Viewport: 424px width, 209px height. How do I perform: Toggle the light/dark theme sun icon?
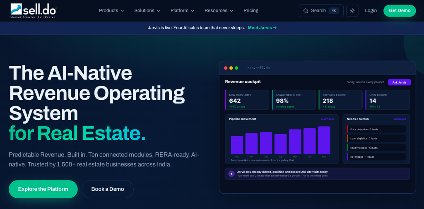click(352, 11)
